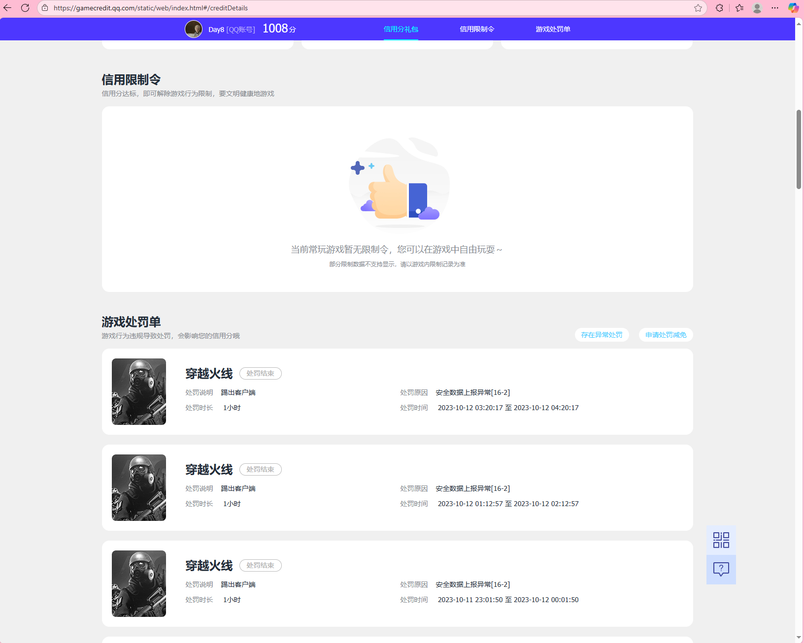Refresh the current page
This screenshot has height=643, width=804.
coord(25,8)
